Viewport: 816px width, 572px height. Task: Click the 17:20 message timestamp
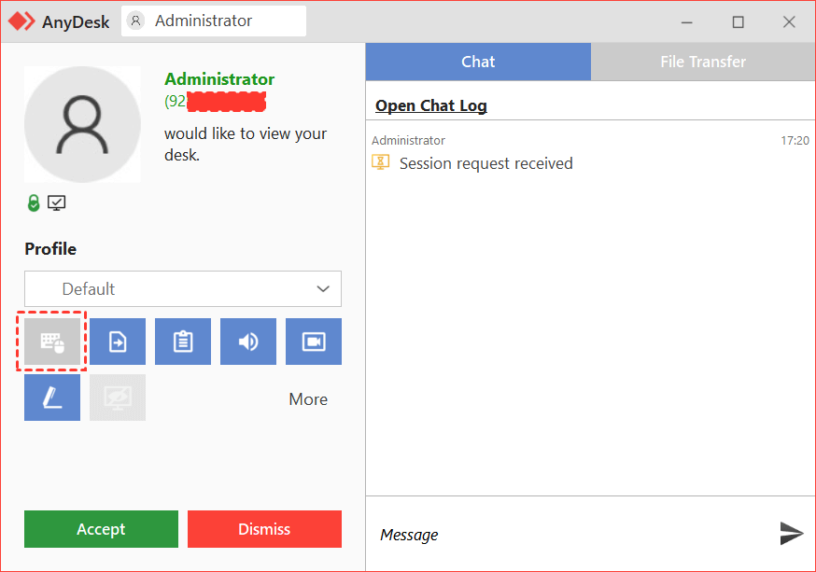[x=795, y=140]
